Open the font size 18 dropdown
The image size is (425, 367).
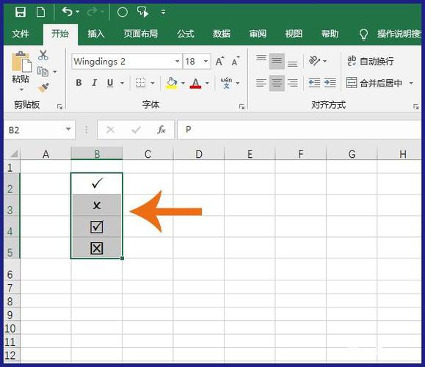tap(206, 61)
